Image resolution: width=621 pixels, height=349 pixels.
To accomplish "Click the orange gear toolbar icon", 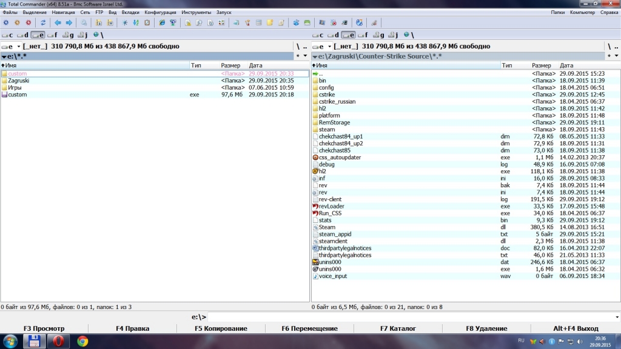I will coord(17,22).
